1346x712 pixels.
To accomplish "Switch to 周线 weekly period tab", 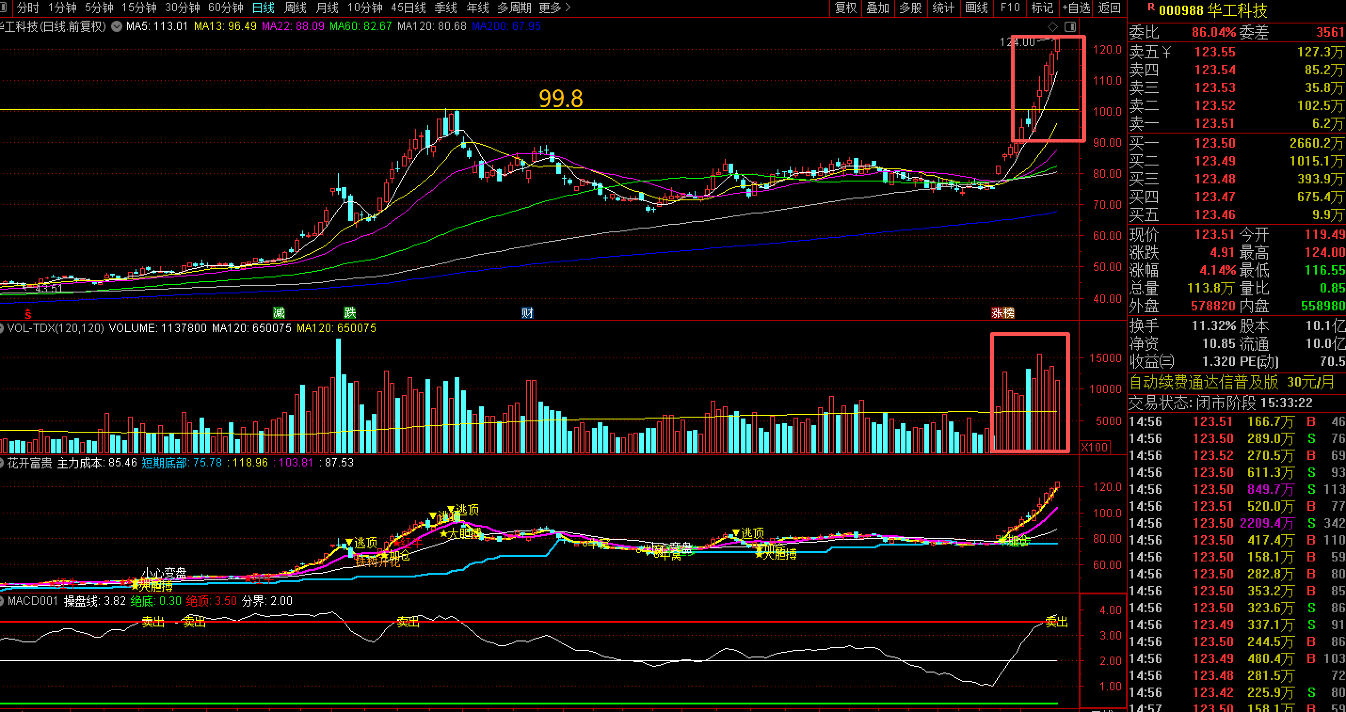I will pyautogui.click(x=295, y=8).
